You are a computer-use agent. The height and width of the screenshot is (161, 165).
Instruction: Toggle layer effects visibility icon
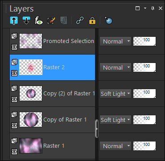[39, 20]
